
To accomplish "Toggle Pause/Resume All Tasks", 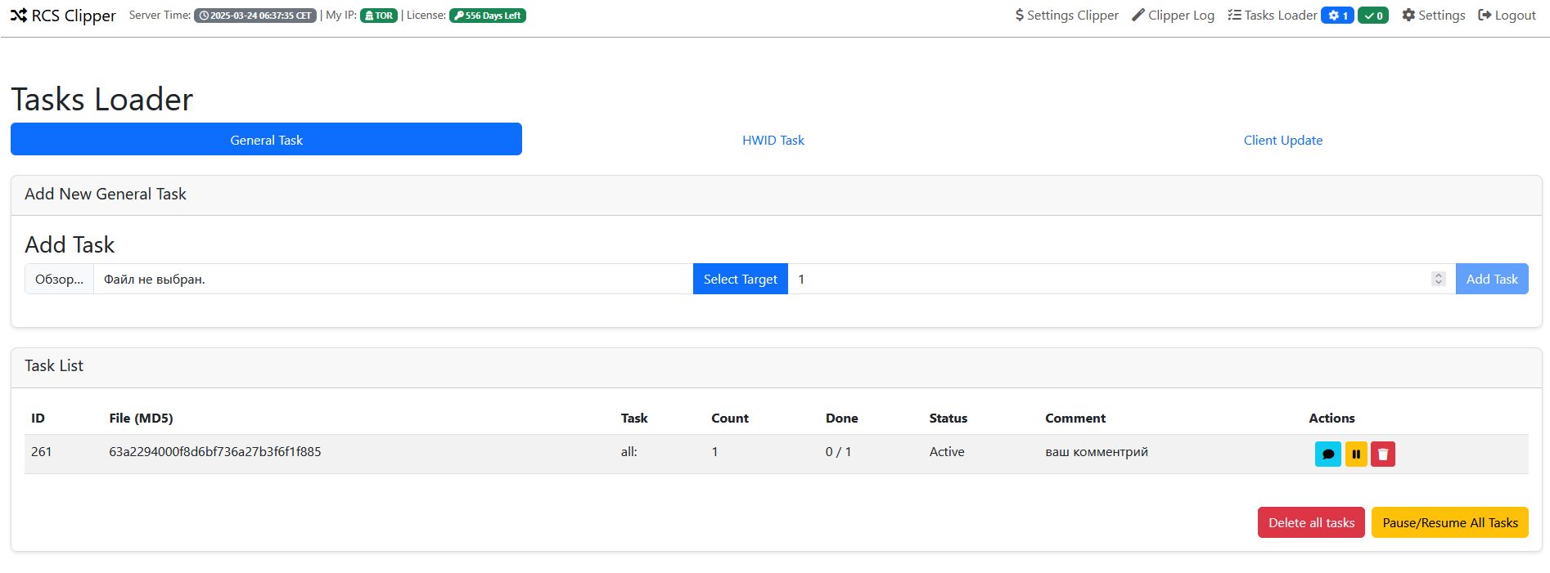I will 1449,522.
